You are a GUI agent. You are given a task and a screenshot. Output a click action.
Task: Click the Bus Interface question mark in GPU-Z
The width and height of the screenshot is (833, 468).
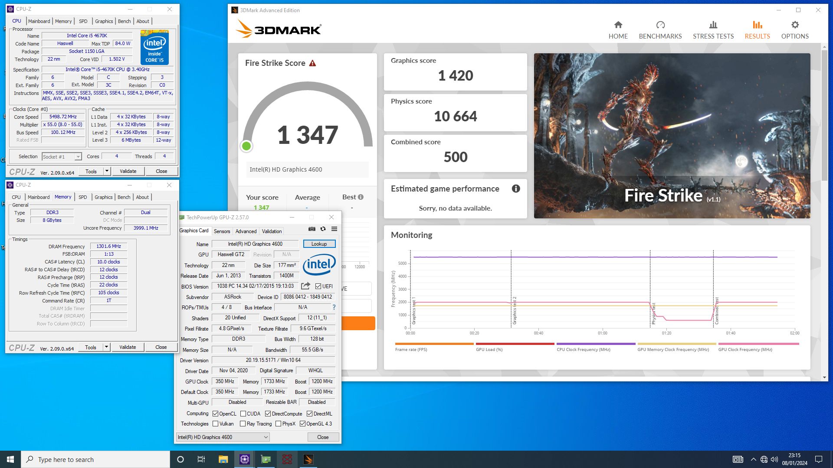click(x=334, y=307)
